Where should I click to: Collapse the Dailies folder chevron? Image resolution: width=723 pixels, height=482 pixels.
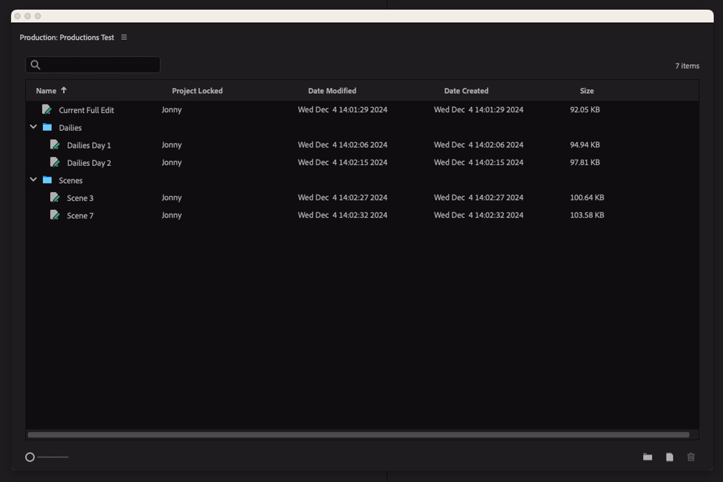[x=33, y=127]
